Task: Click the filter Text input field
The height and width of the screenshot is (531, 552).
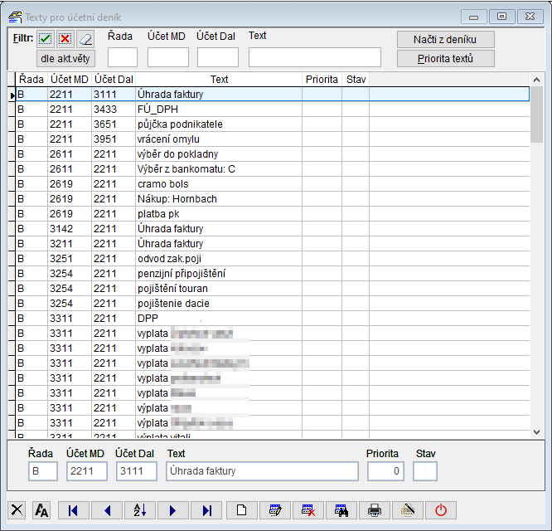Action: pyautogui.click(x=315, y=57)
